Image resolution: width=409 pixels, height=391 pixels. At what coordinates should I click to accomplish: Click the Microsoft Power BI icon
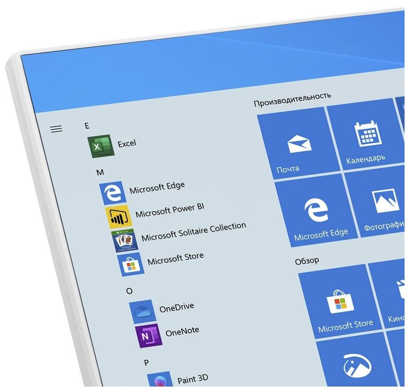pyautogui.click(x=119, y=216)
